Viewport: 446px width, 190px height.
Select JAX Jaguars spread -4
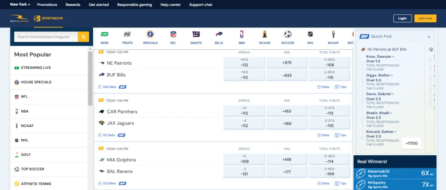pyautogui.click(x=244, y=123)
